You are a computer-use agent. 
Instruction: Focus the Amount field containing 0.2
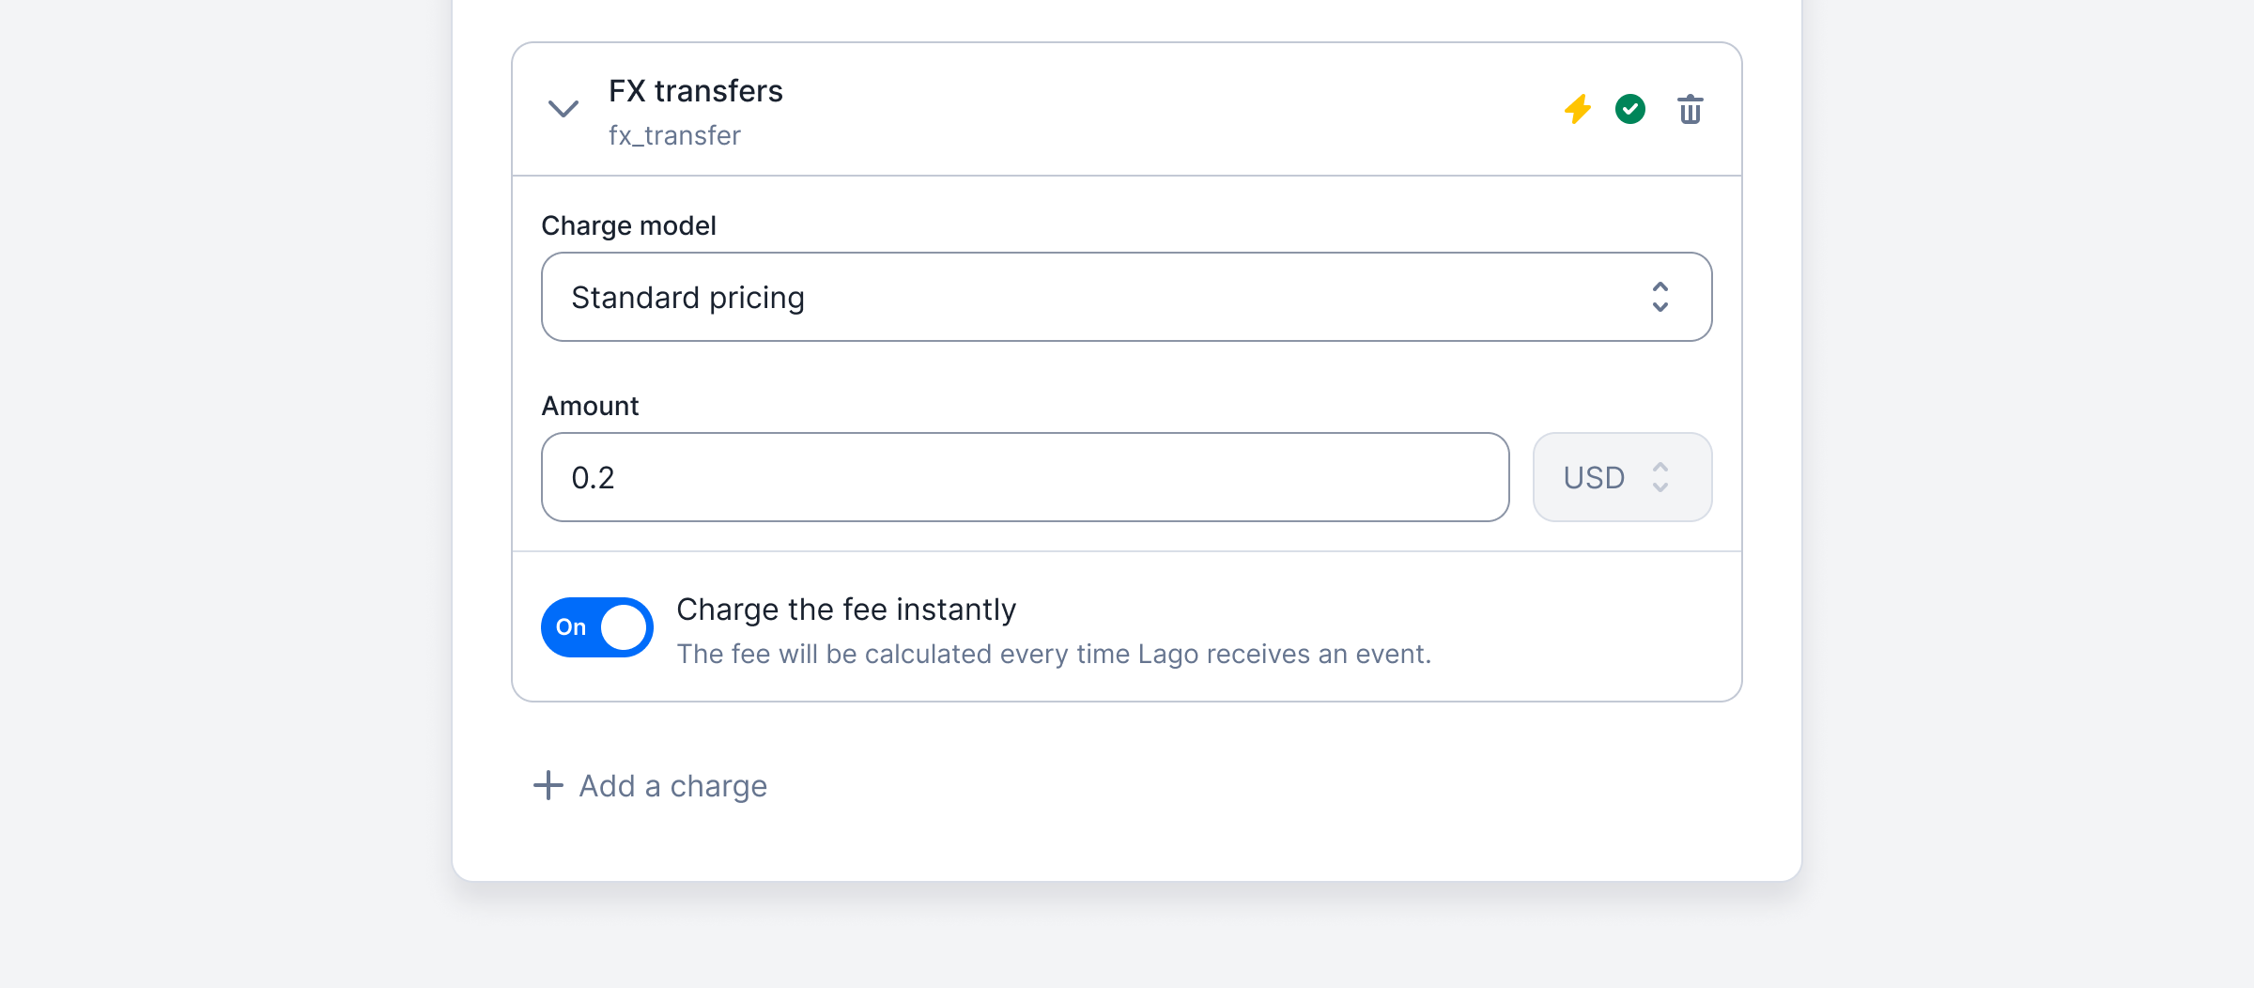point(1025,477)
